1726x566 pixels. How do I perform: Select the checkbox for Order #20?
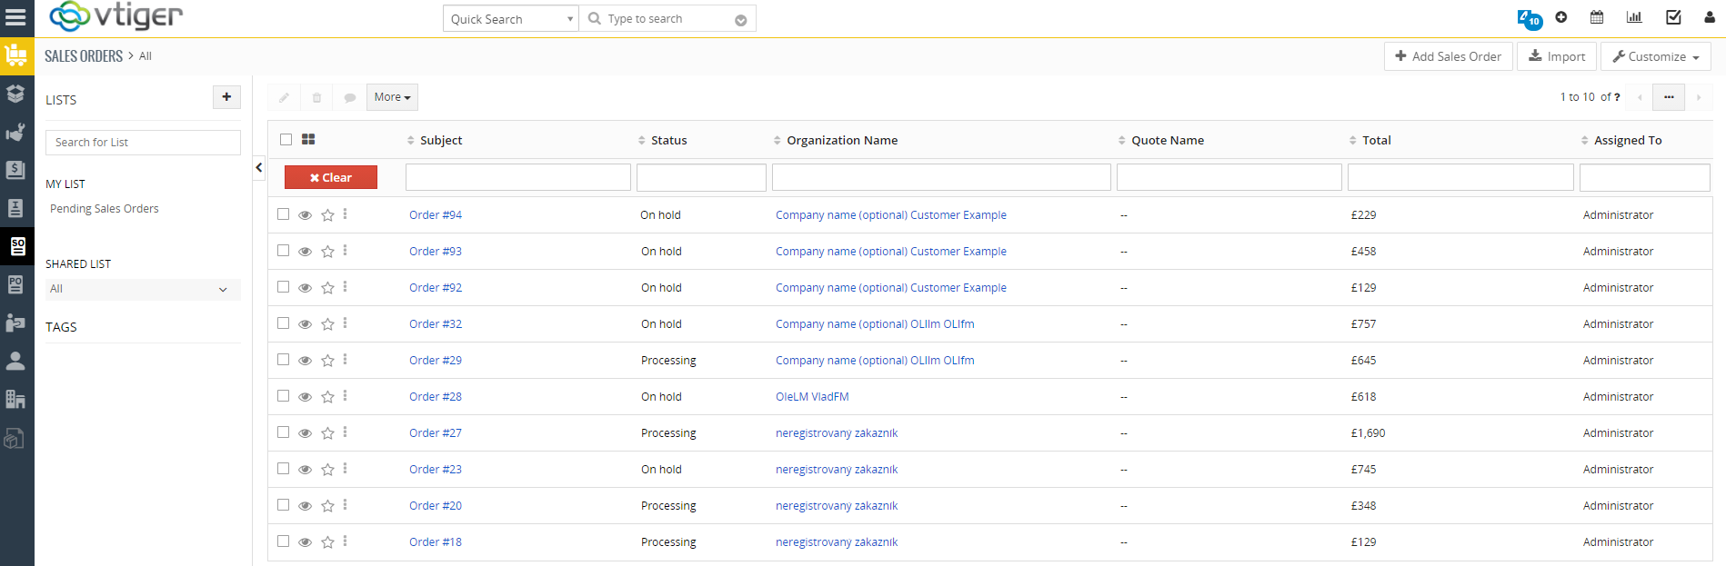(284, 505)
